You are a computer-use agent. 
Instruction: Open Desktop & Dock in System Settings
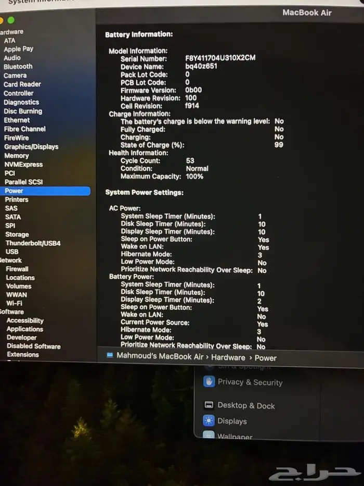click(246, 405)
